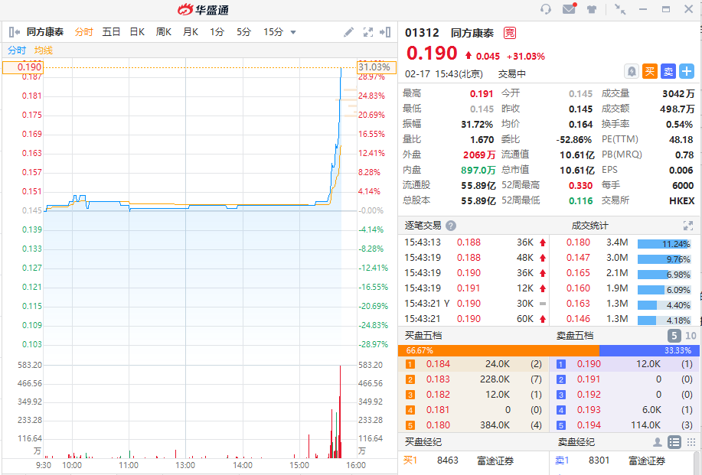Screen dimensions: 702x475
Task: Open the mail messages icon
Action: click(x=569, y=8)
